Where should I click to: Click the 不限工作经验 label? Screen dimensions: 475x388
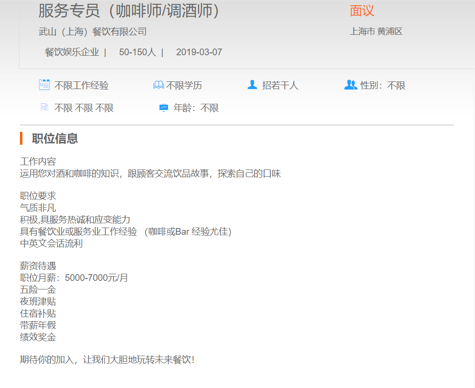point(81,86)
